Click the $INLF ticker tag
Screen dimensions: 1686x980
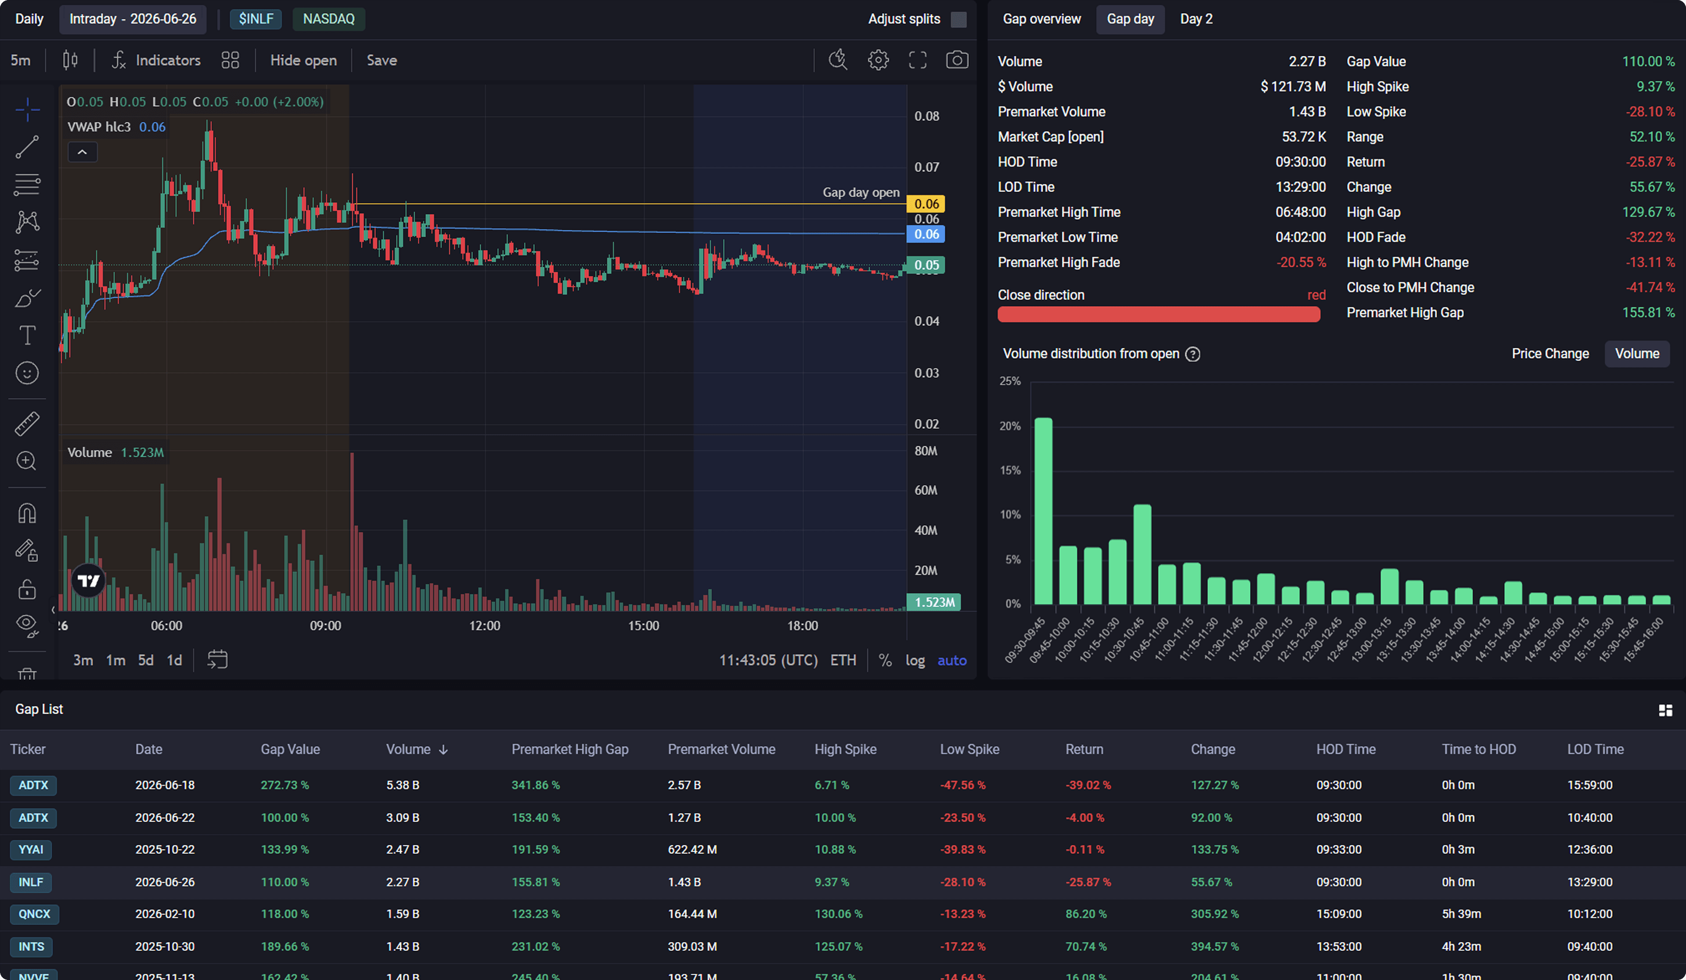[x=256, y=19]
